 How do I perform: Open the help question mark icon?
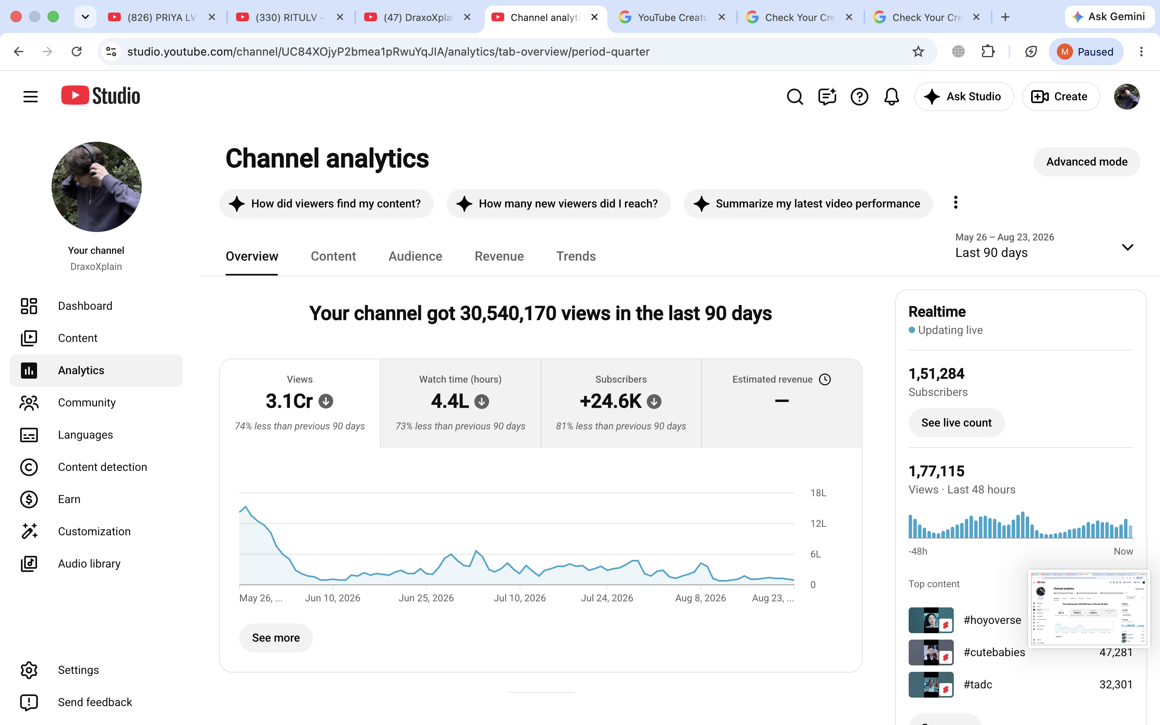pos(859,96)
